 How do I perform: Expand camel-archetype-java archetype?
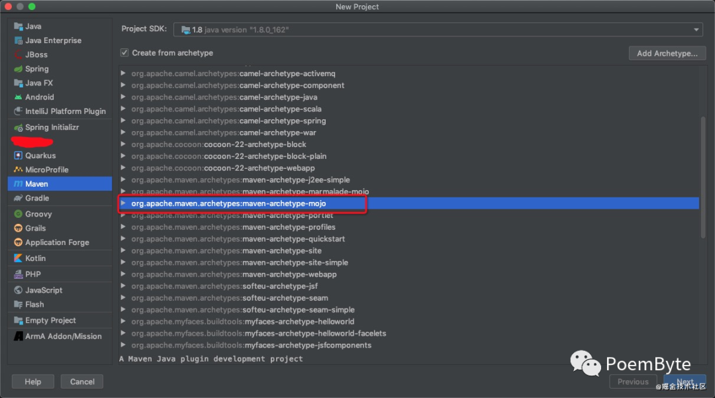click(x=123, y=97)
